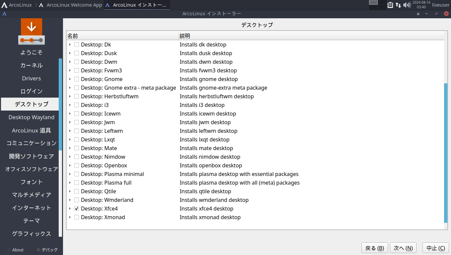Click the デバッグ debug bug icon

pyautogui.click(x=38, y=250)
